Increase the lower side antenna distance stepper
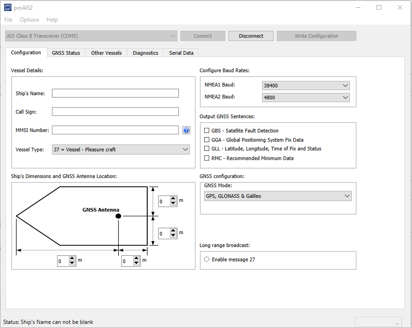The width and height of the screenshot is (412, 328). pos(173,231)
